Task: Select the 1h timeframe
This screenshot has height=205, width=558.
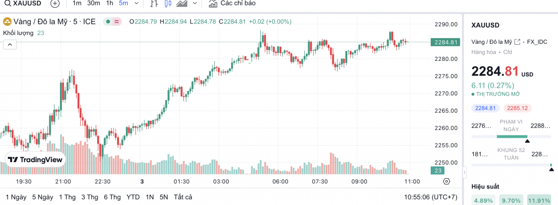Action: click(110, 3)
